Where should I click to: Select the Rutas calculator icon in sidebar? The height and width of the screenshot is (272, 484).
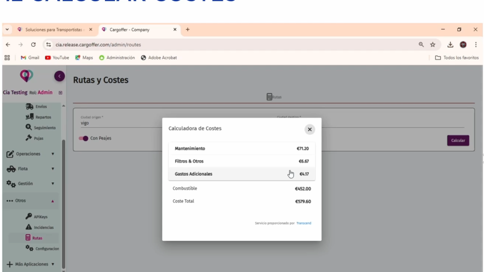click(x=28, y=238)
